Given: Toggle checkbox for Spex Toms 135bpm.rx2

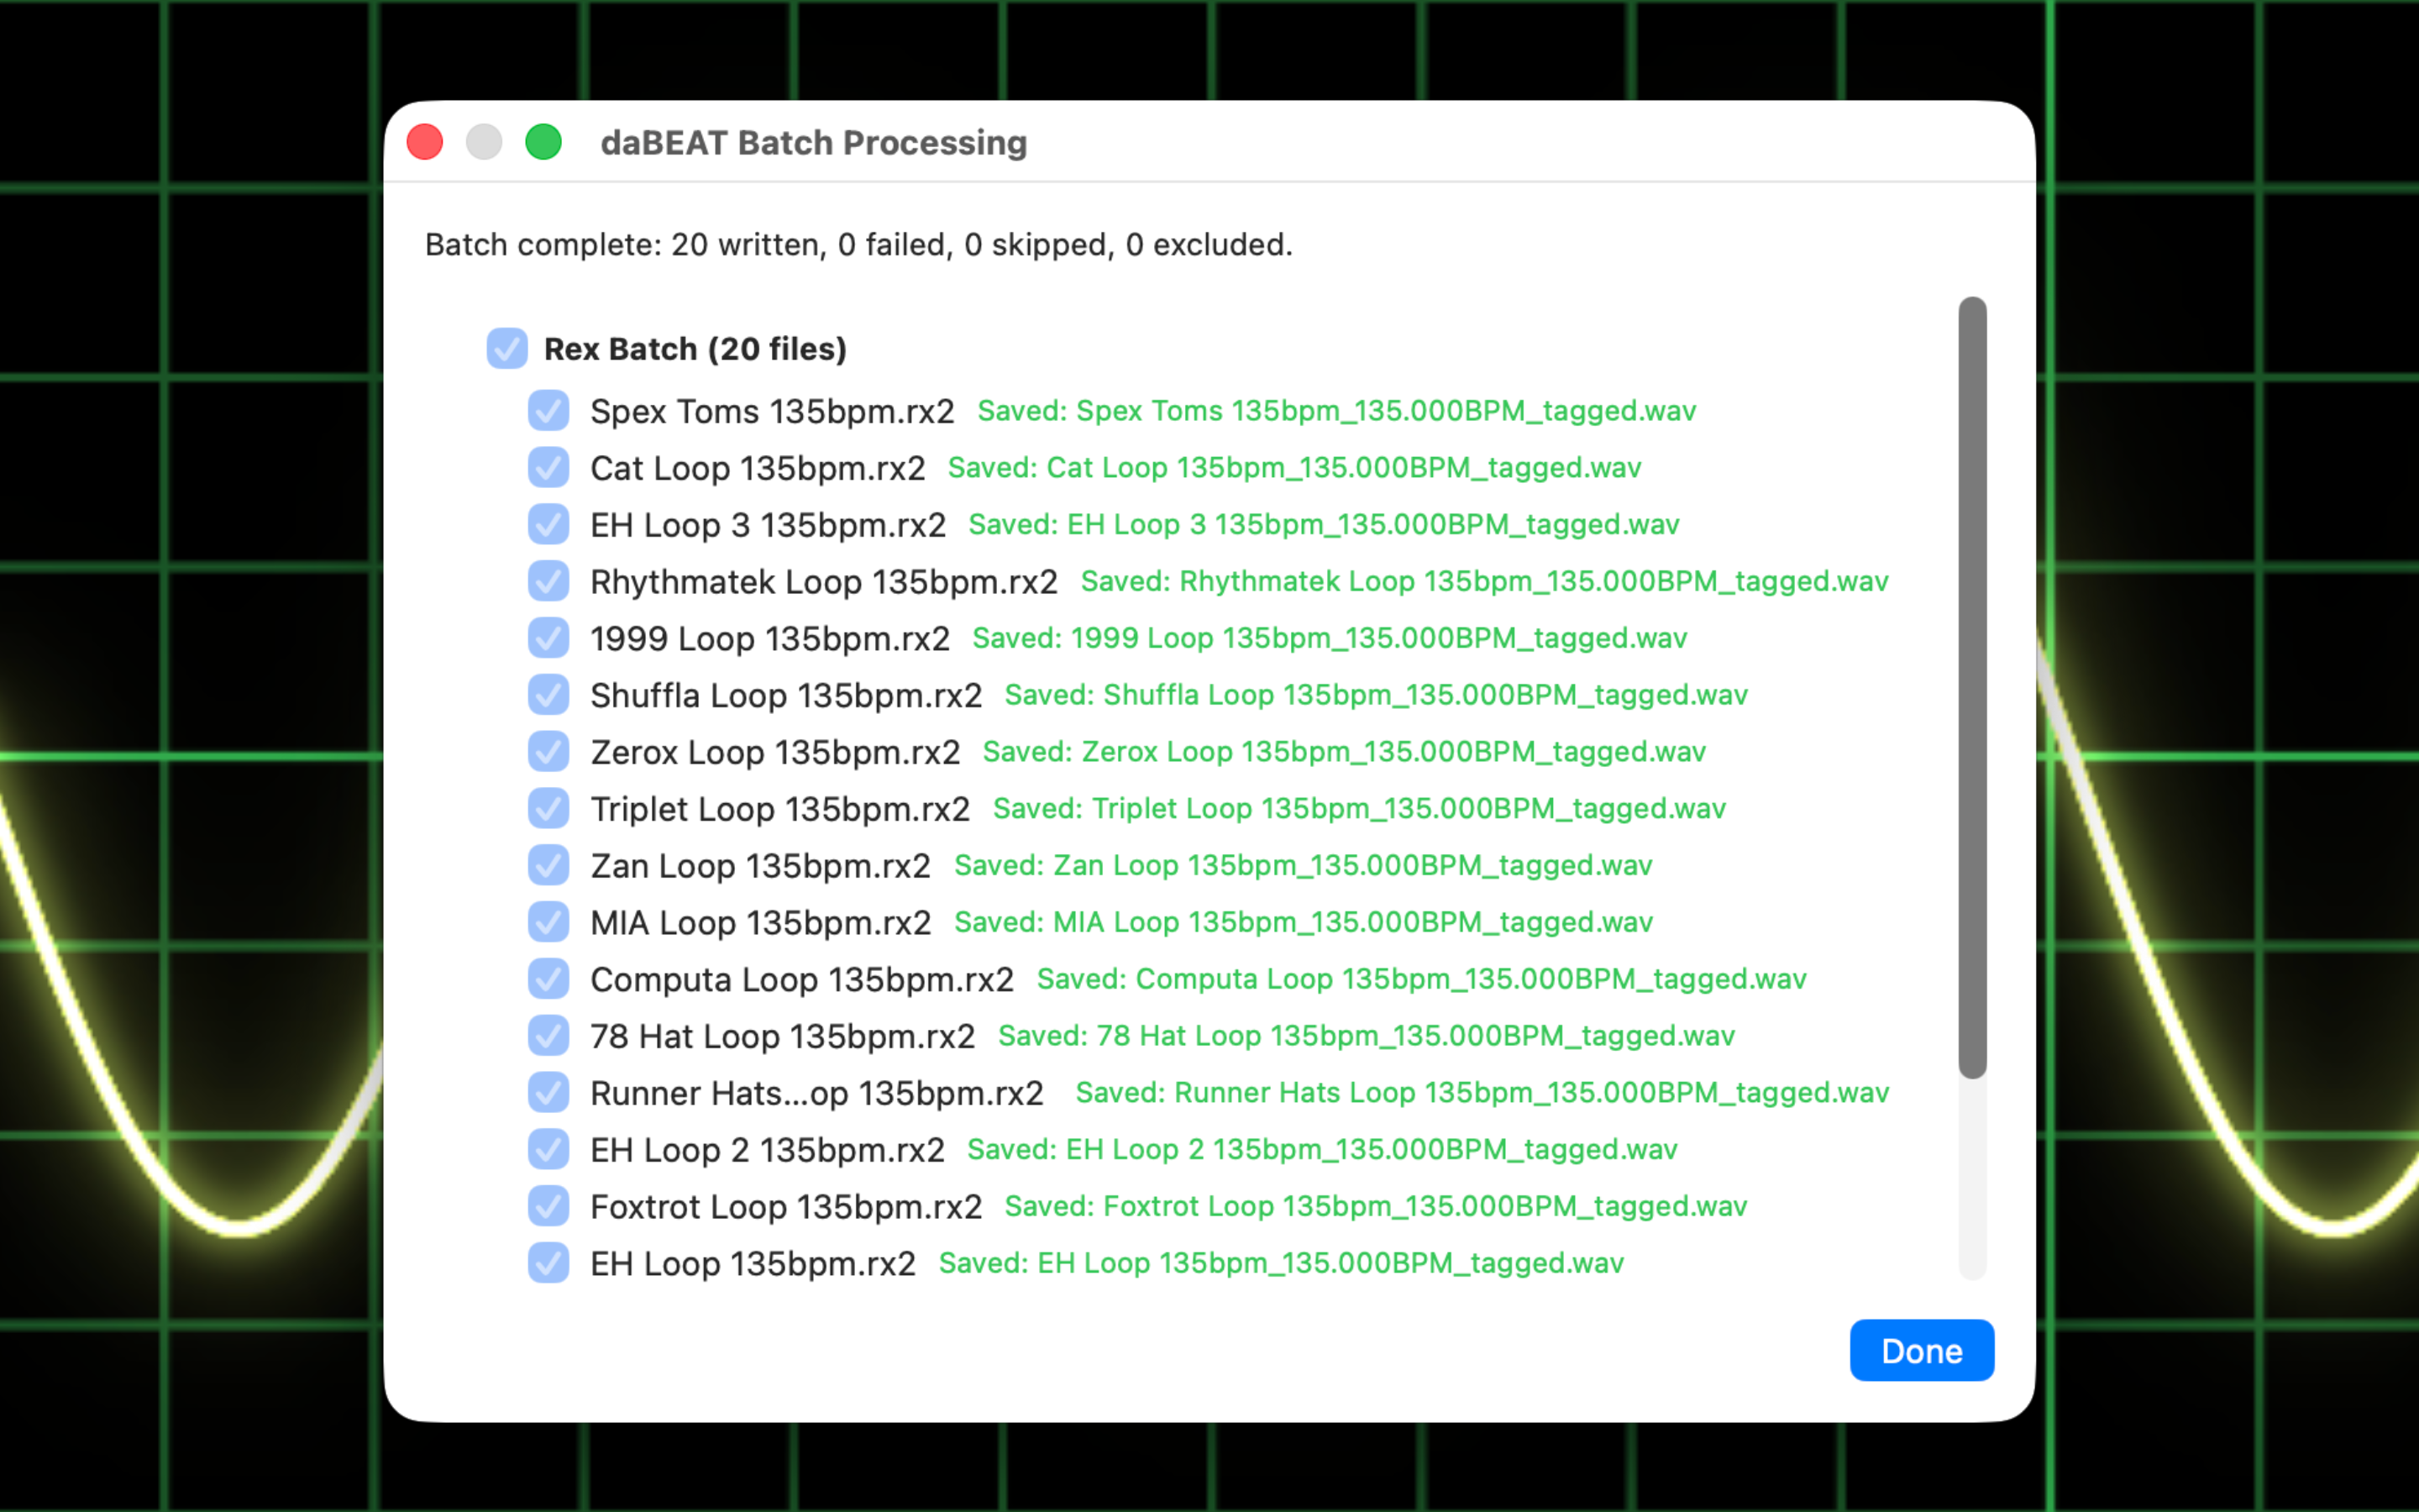Looking at the screenshot, I should [x=548, y=411].
